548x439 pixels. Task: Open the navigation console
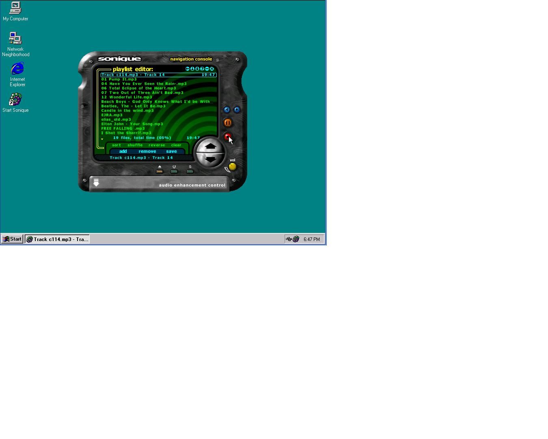coord(191,59)
